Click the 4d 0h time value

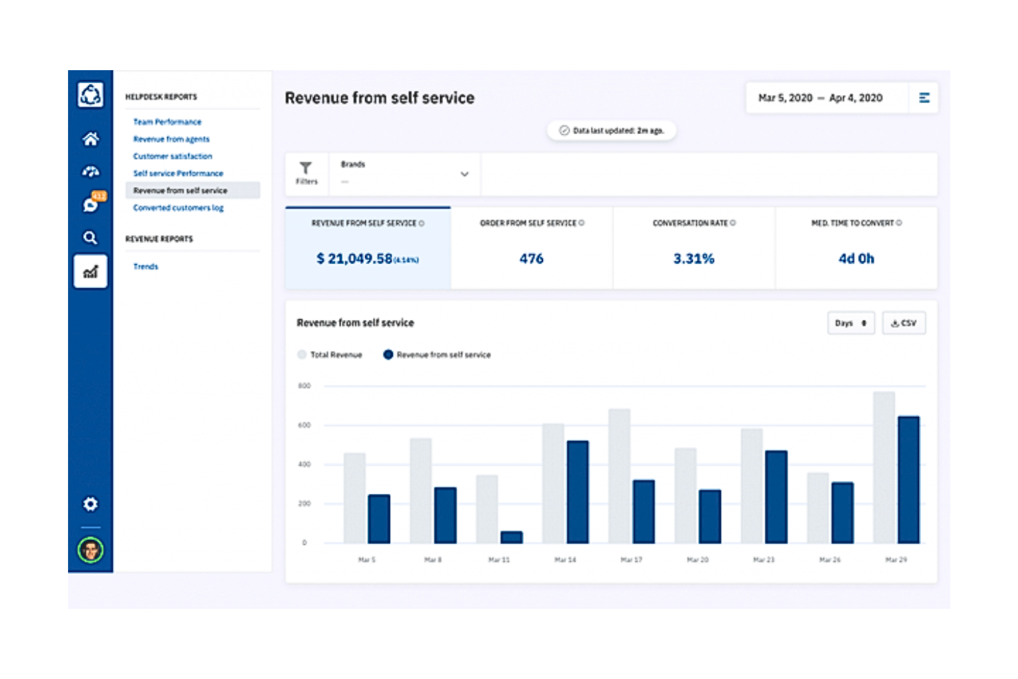tap(856, 259)
